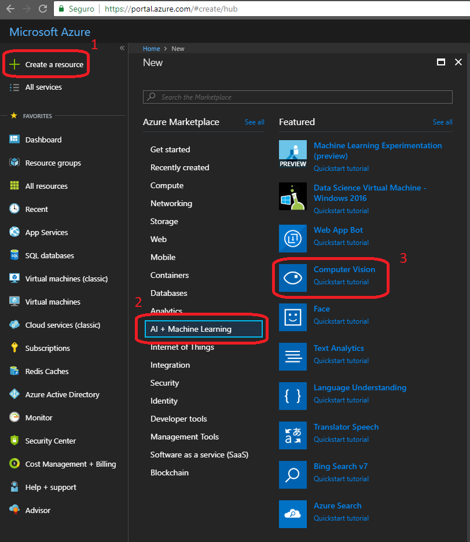Screen dimensions: 470x542
Task: Click the Azure Search cloud icon
Action: point(292,514)
